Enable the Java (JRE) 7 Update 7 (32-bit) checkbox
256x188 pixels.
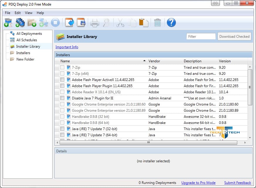(62, 129)
